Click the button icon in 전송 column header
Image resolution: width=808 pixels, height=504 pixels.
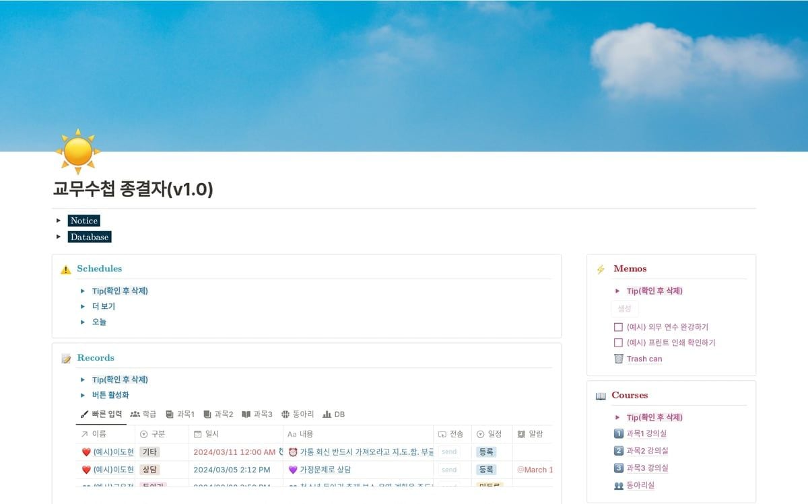point(442,434)
